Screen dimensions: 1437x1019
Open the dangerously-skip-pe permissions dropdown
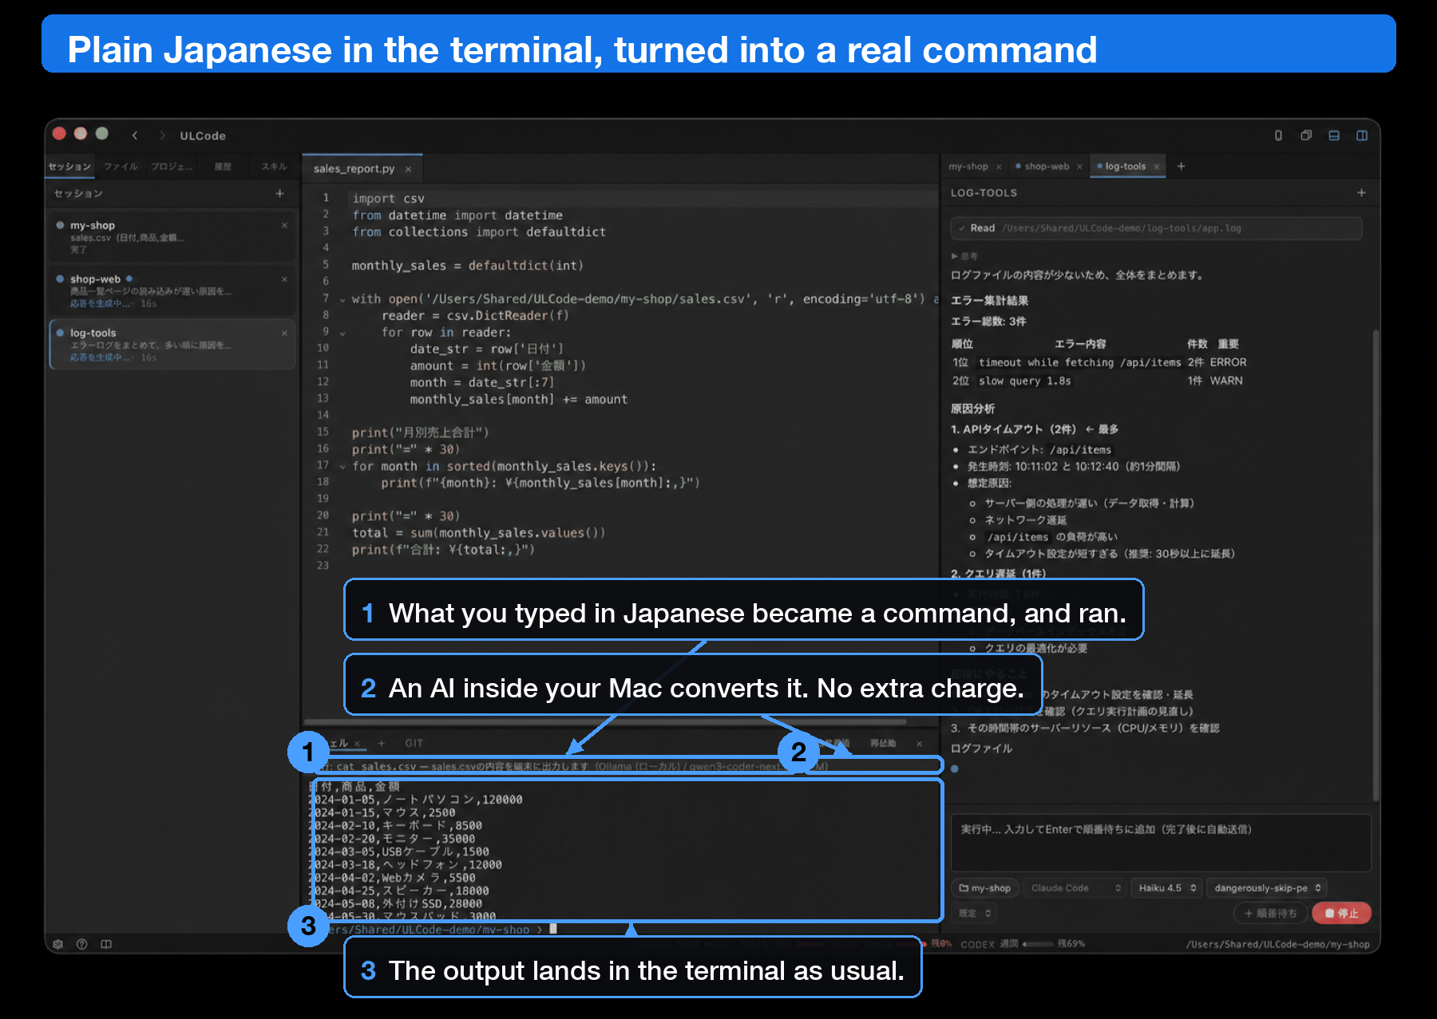pyautogui.click(x=1267, y=888)
